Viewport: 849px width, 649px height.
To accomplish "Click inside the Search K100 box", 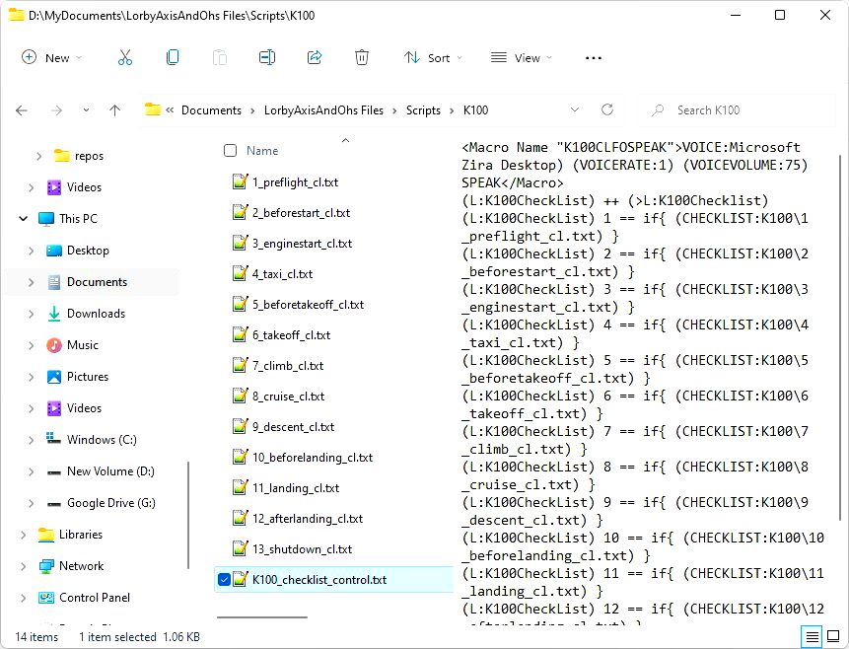I will (710, 109).
